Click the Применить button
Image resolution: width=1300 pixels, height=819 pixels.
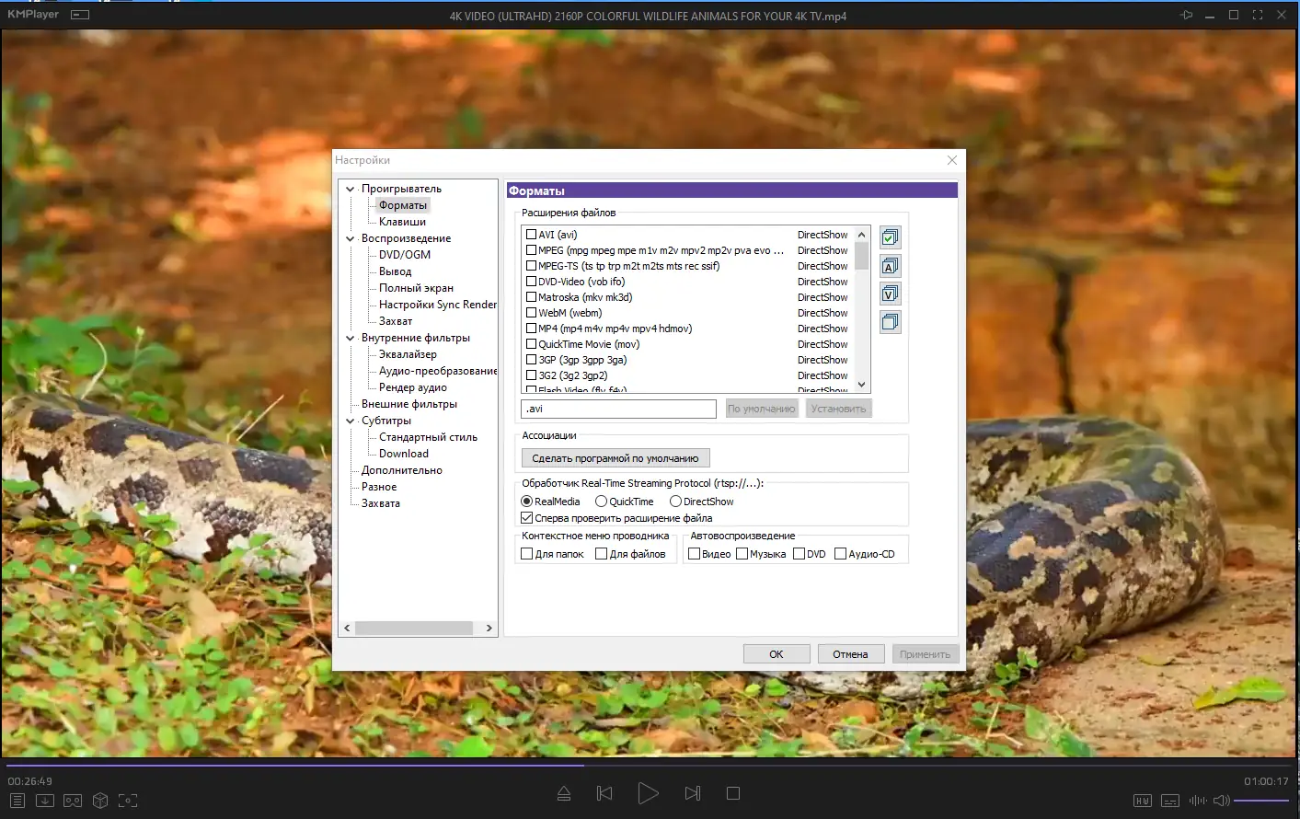pyautogui.click(x=925, y=654)
